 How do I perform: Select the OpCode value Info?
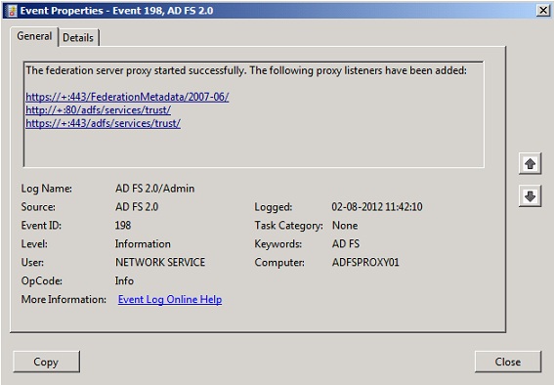tap(124, 280)
